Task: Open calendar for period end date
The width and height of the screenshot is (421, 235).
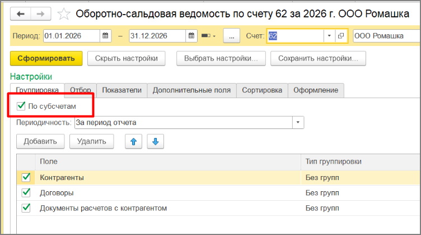Action: pos(191,36)
